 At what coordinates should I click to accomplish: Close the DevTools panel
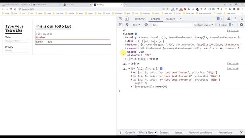tap(242, 19)
